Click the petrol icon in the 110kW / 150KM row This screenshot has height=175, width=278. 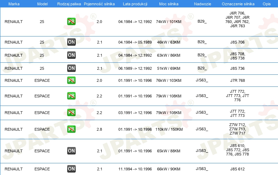point(71,129)
